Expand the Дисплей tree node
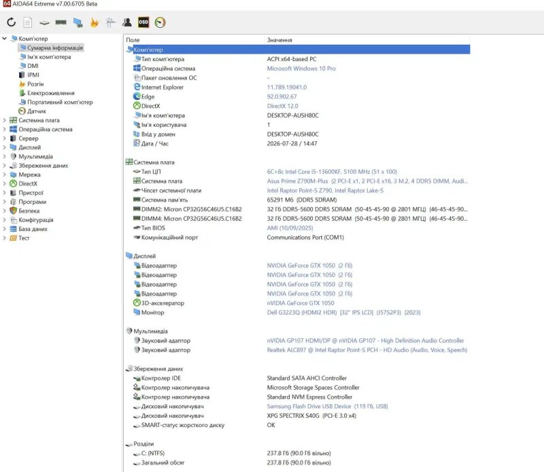 click(x=5, y=147)
